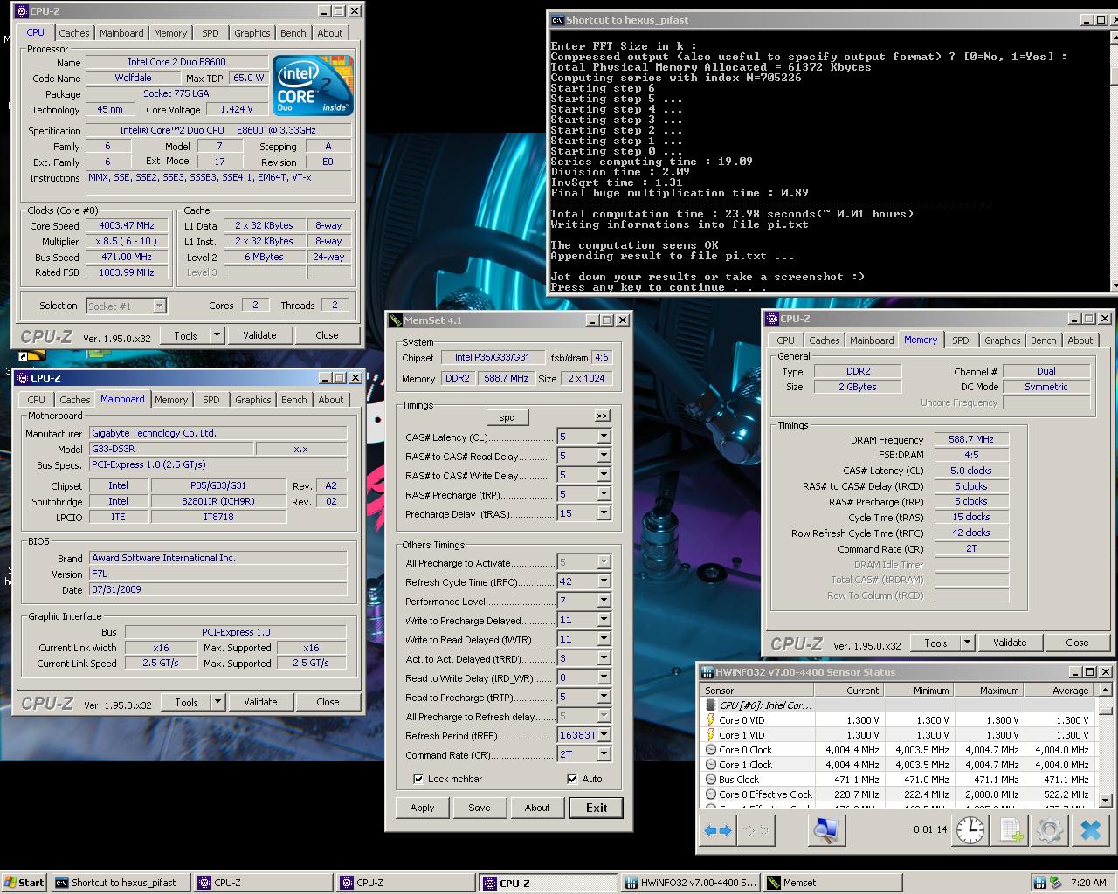The image size is (1118, 894).
Task: Close HWiNFO sensors with blue X icon
Action: coord(1090,830)
